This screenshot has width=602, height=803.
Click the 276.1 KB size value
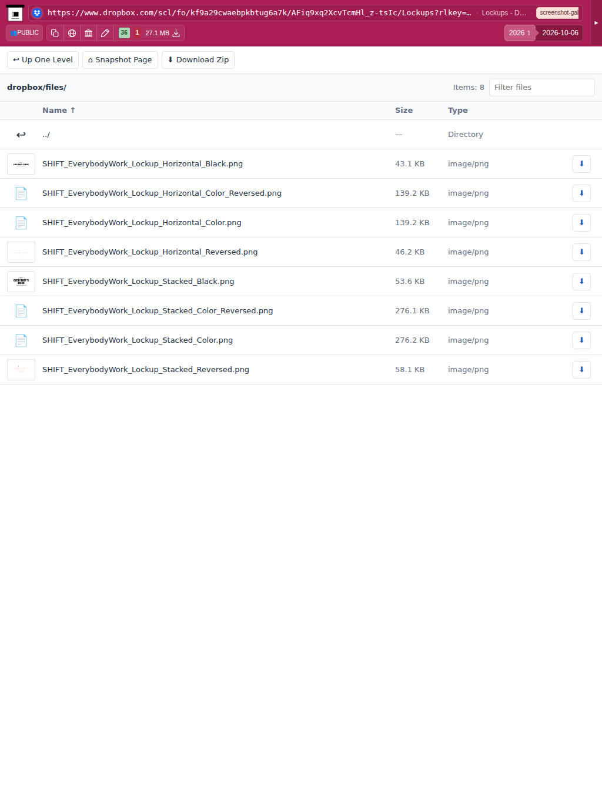tap(412, 311)
